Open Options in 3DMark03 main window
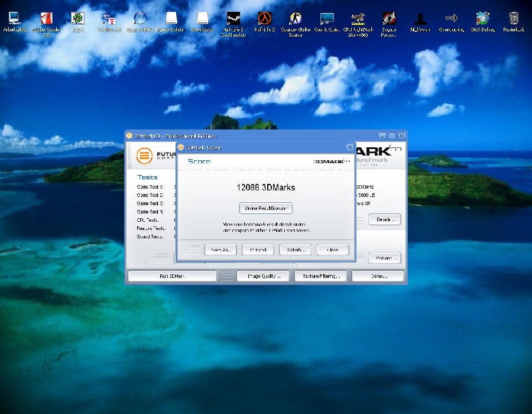The width and height of the screenshot is (532, 414). click(x=385, y=258)
